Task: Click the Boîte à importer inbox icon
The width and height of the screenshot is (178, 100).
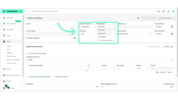Action: pos(4,24)
